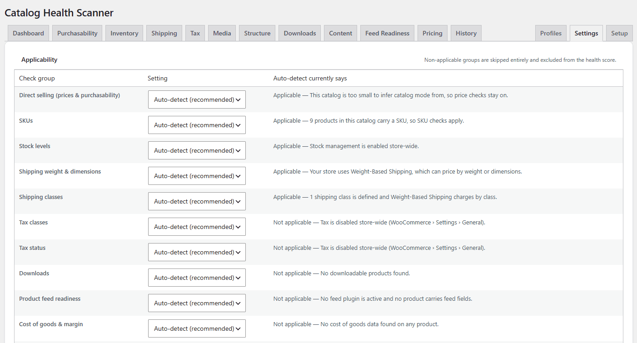Open the Inventory tab
The image size is (637, 343).
124,33
